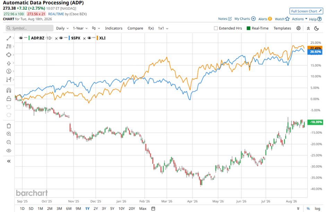This screenshot has height=212, width=326.
Task: Open Full Screen Chart
Action: pos(306,11)
